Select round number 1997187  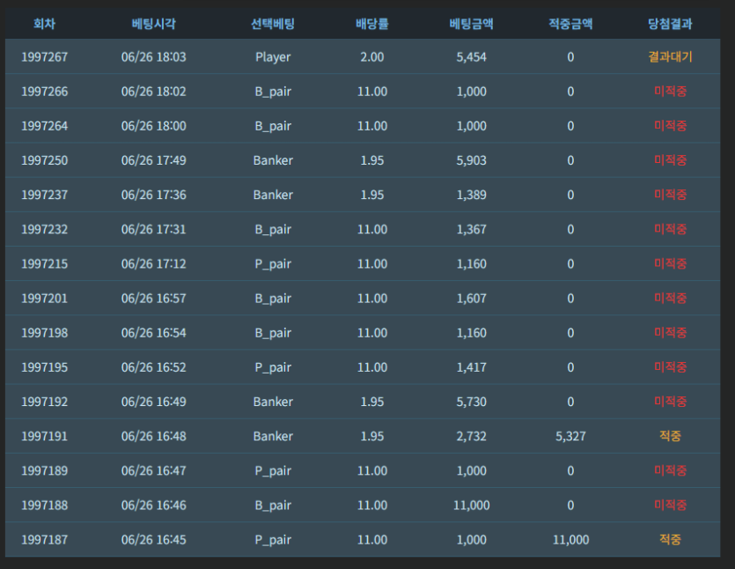45,539
